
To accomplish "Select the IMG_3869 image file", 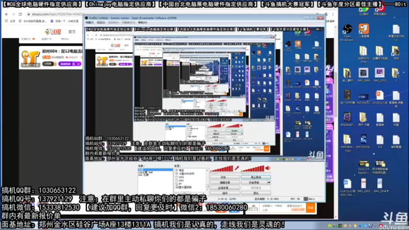I will click(363, 75).
